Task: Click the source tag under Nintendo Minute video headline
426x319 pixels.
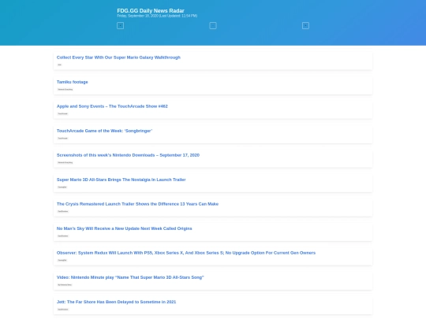Action: coord(65,284)
